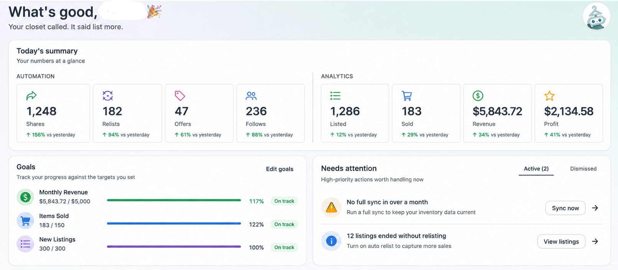
Task: Click the 29% vs yesterday text
Action: pyautogui.click(x=425, y=135)
